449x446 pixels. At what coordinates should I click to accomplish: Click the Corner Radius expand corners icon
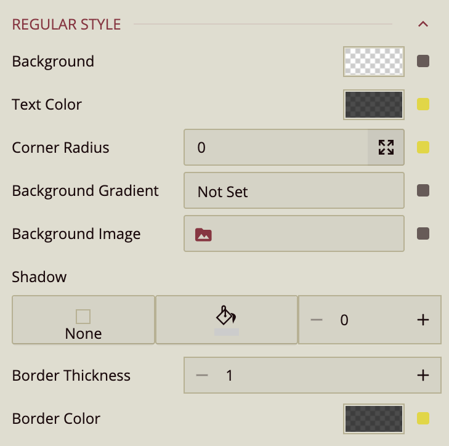[386, 148]
